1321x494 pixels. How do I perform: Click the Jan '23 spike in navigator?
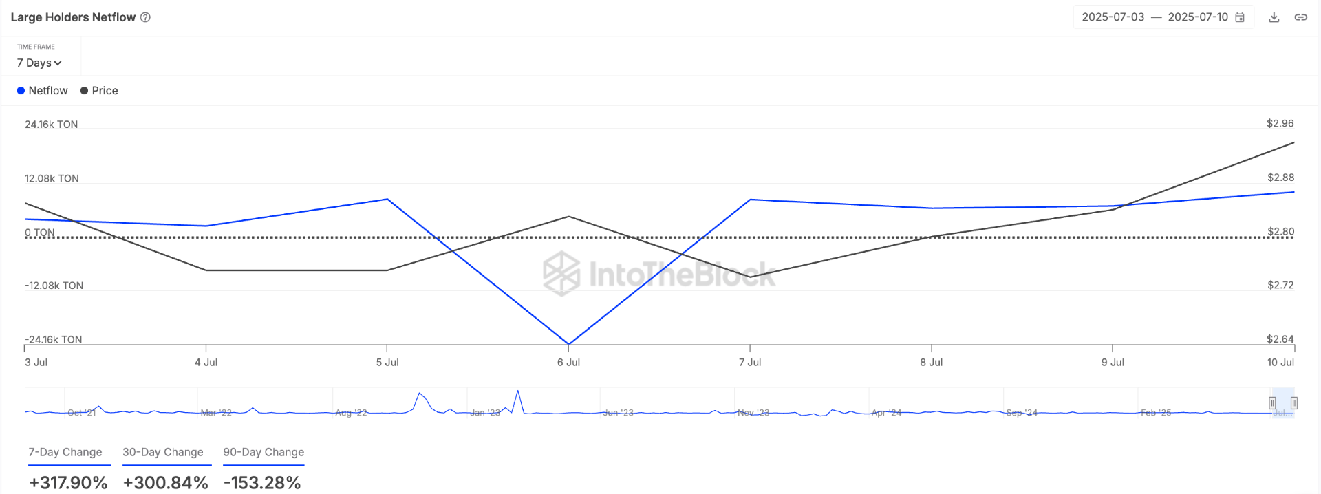(518, 392)
